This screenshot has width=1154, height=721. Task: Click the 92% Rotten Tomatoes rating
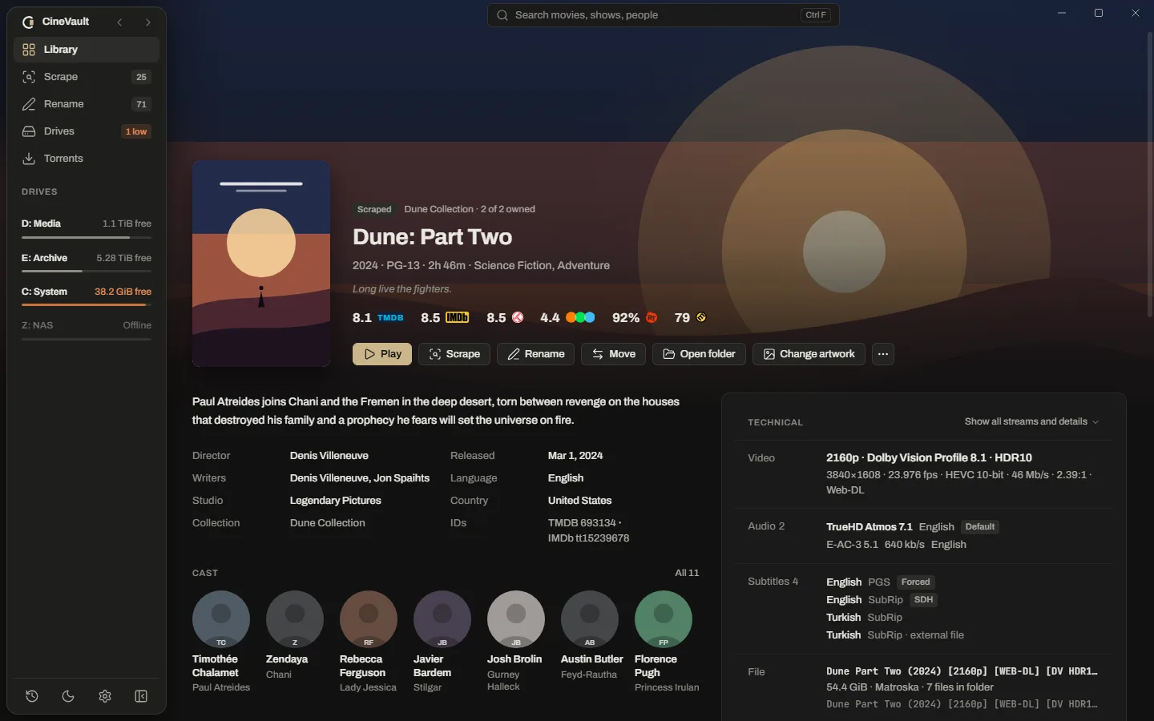click(x=635, y=318)
